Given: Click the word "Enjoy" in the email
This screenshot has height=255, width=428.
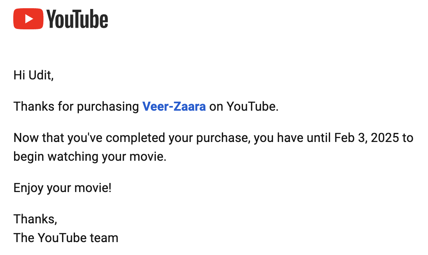Looking at the screenshot, I should click(29, 188).
